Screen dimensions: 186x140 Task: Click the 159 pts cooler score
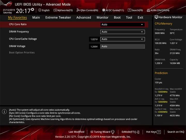[158, 82]
